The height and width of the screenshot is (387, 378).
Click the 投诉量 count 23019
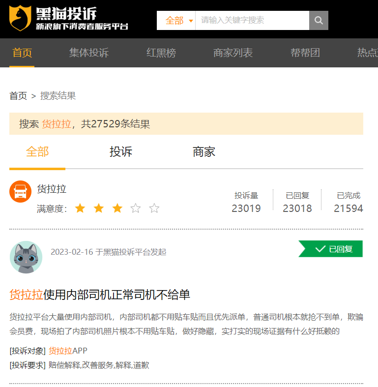tap(246, 208)
